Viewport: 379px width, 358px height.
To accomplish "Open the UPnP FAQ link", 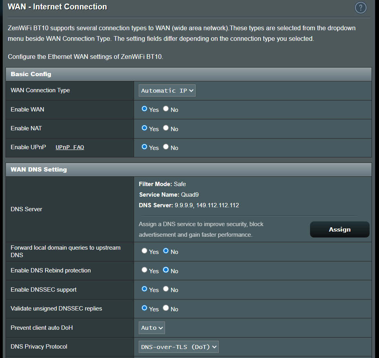I will click(70, 148).
